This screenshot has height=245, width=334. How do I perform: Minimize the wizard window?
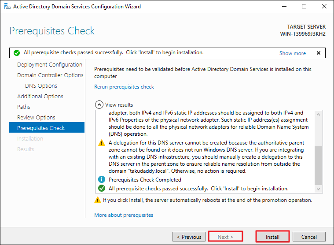click(284, 7)
